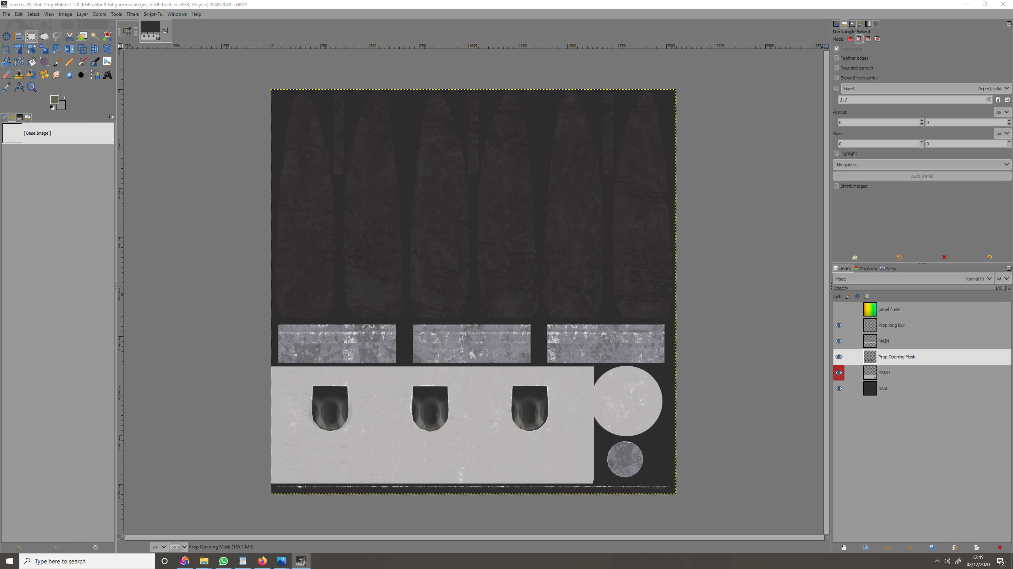The image size is (1013, 569).
Task: Toggle visibility of the BASE layer
Action: [839, 388]
